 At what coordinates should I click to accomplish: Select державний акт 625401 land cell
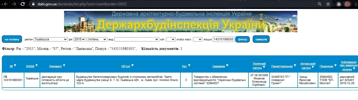[x=348, y=80]
